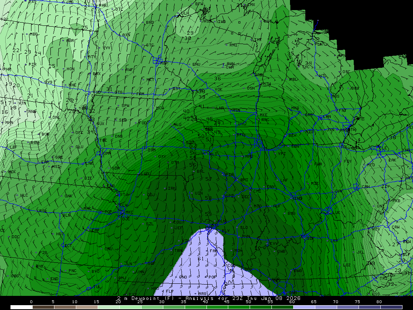The height and width of the screenshot is (310, 413).
Task: Click the DDC station label
Action: point(16,237)
